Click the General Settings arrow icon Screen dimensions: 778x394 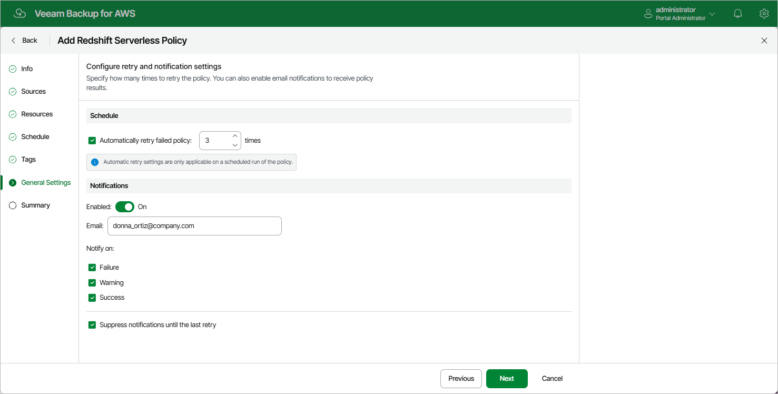(x=13, y=182)
